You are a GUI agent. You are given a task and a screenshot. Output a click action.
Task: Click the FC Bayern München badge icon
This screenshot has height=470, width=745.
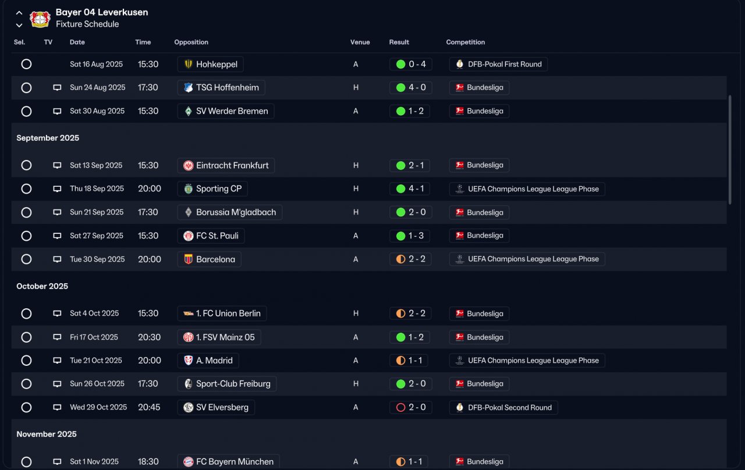click(x=188, y=462)
